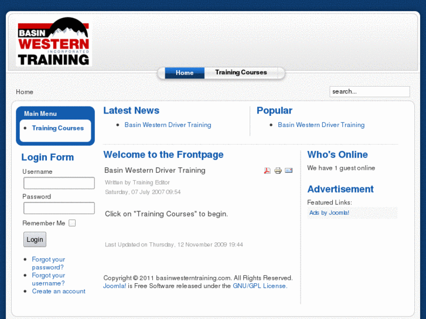
Task: Open the PDF version of the article
Action: click(267, 170)
